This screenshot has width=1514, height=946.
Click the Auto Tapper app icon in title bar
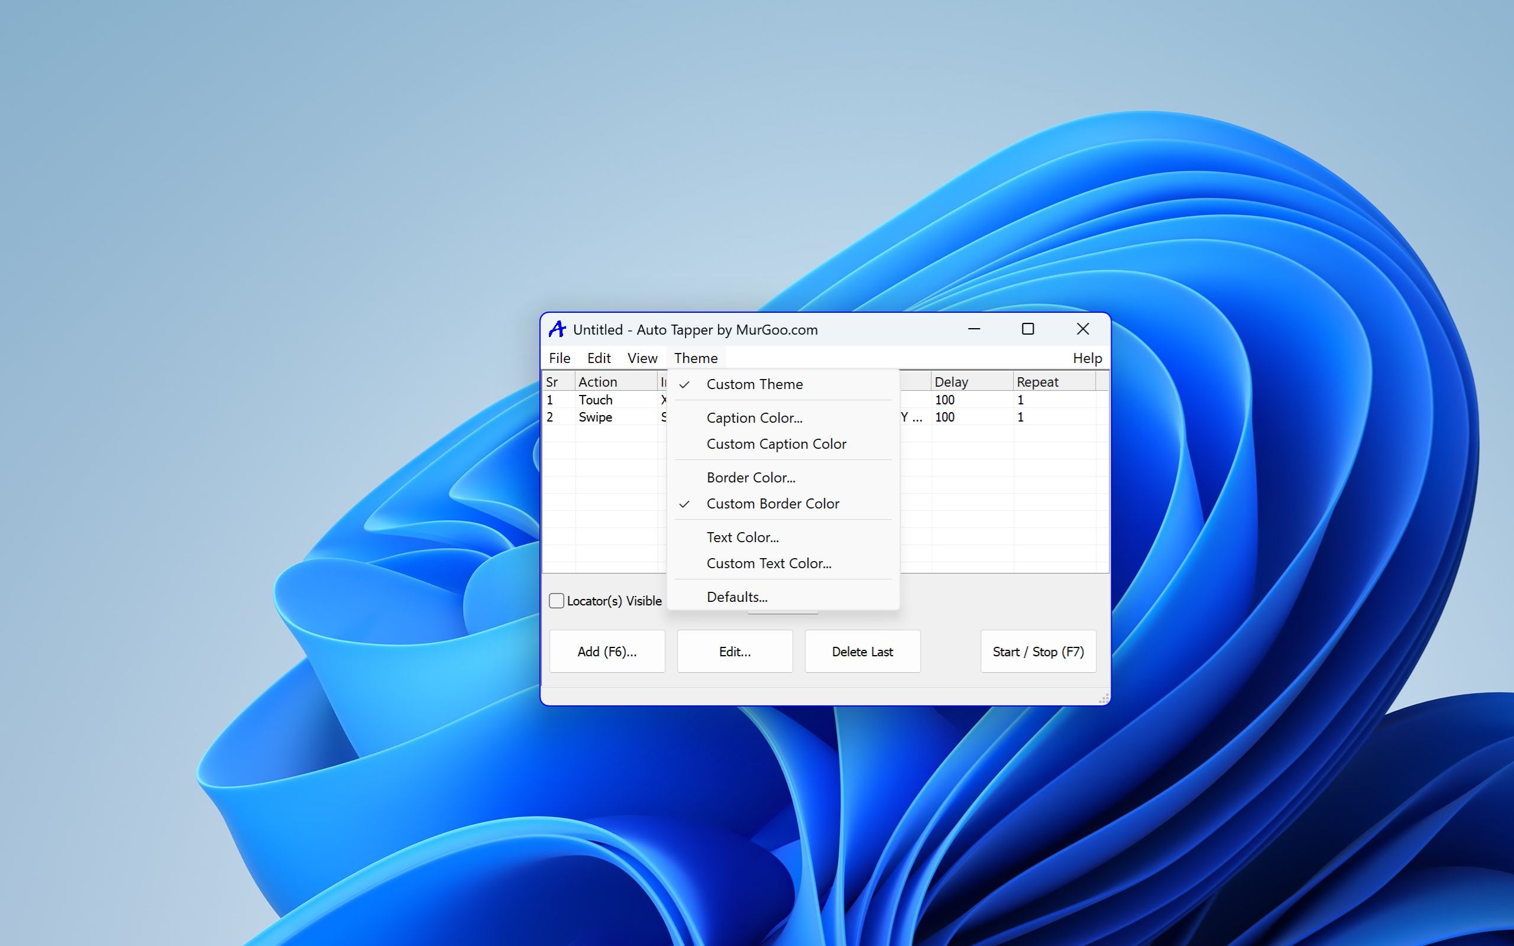[x=557, y=329]
